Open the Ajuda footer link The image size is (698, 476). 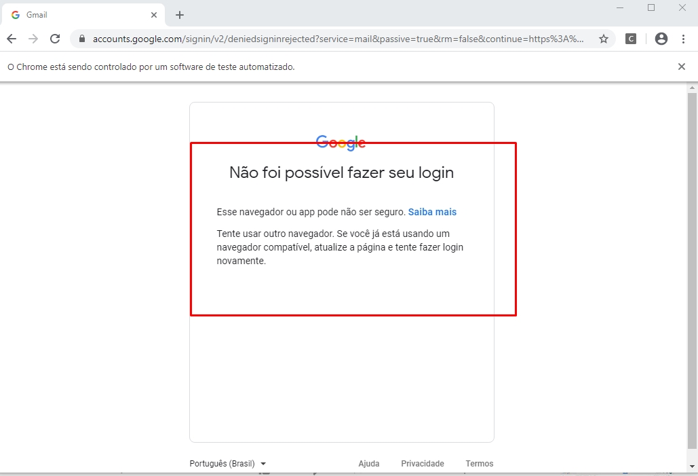click(369, 464)
